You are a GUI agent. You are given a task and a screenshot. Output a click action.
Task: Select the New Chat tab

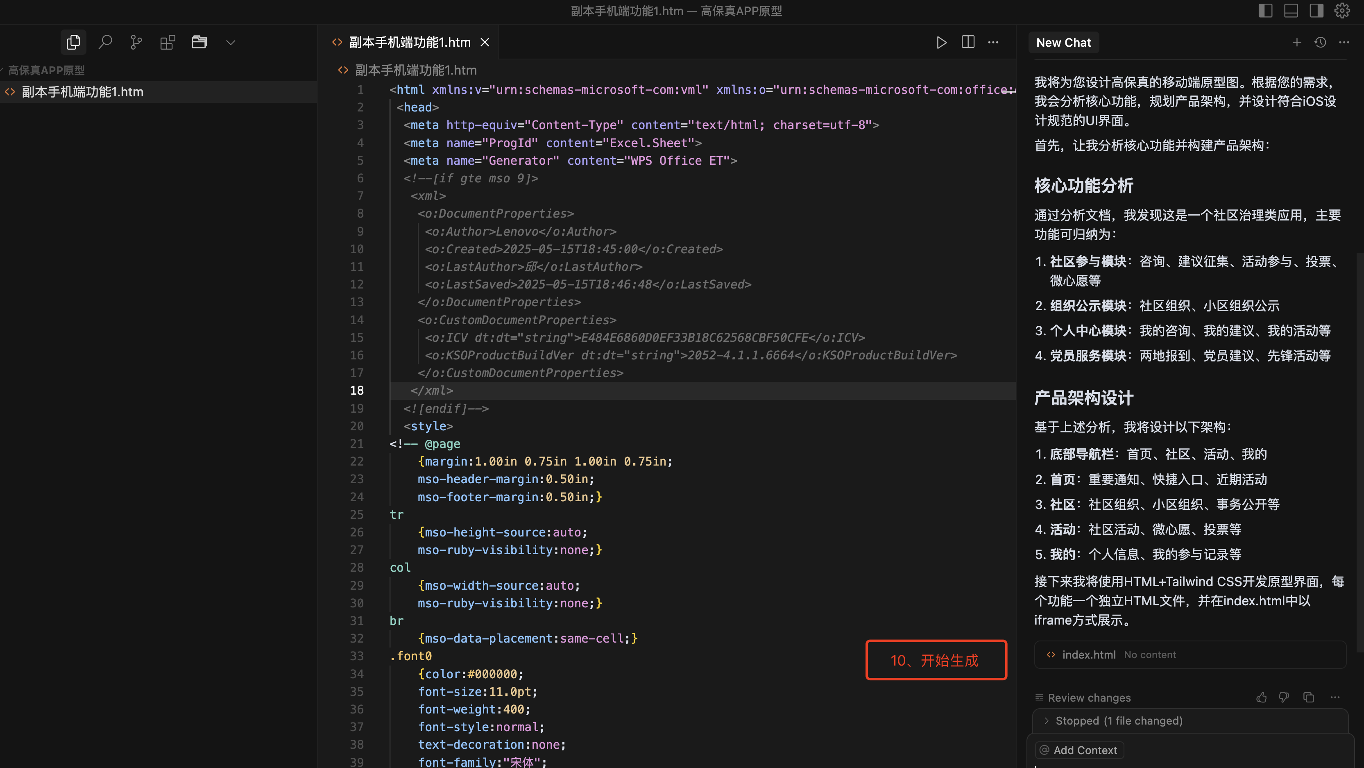pyautogui.click(x=1063, y=43)
